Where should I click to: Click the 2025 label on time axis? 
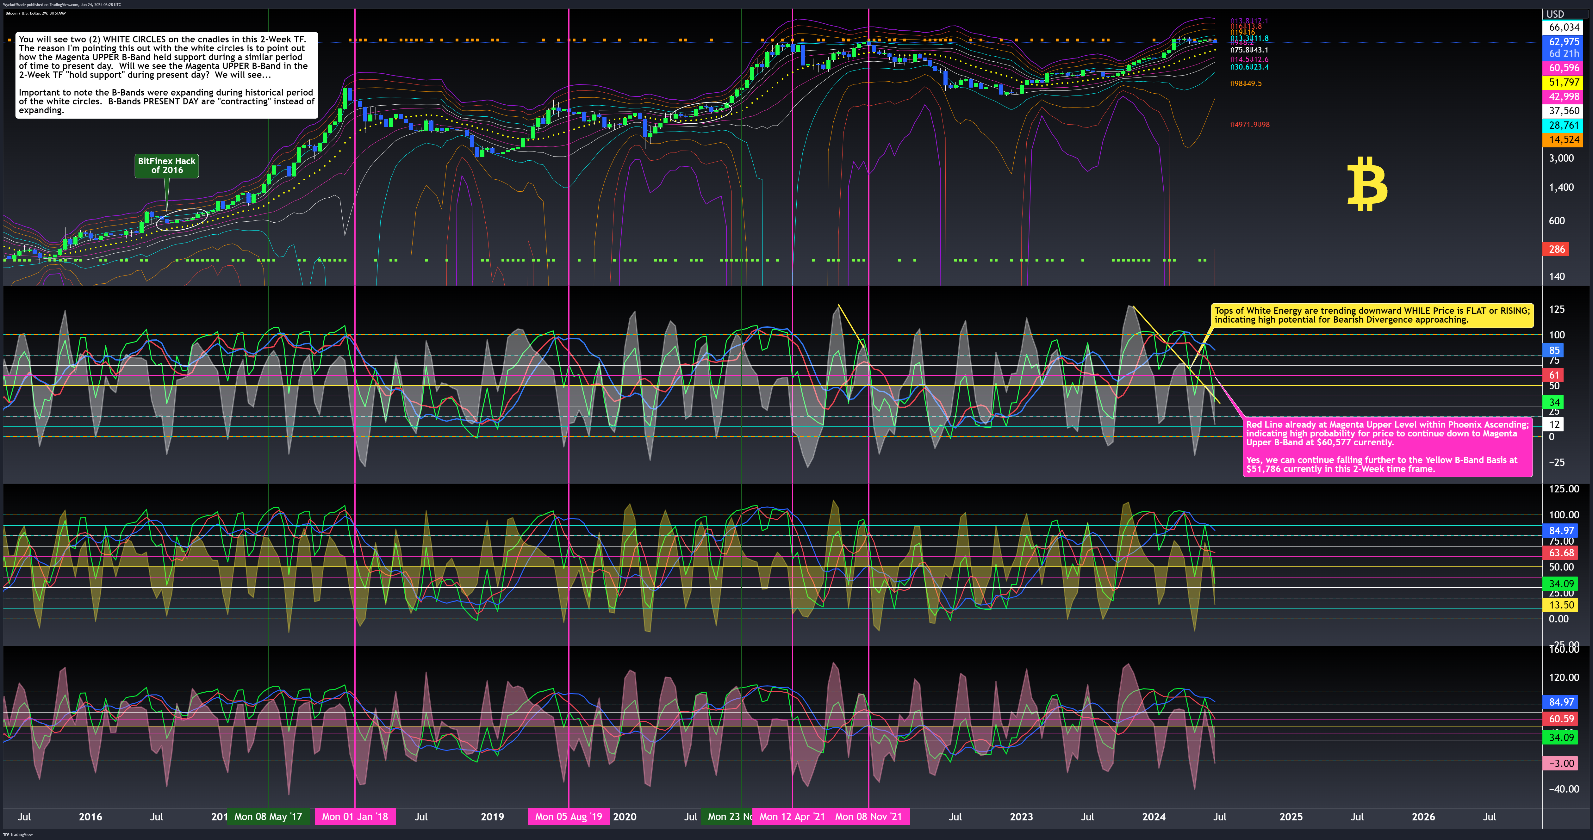pyautogui.click(x=1291, y=817)
